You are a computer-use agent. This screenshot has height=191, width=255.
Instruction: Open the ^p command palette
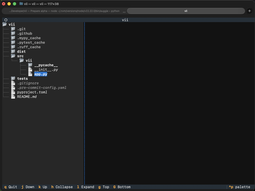pyautogui.click(x=239, y=187)
